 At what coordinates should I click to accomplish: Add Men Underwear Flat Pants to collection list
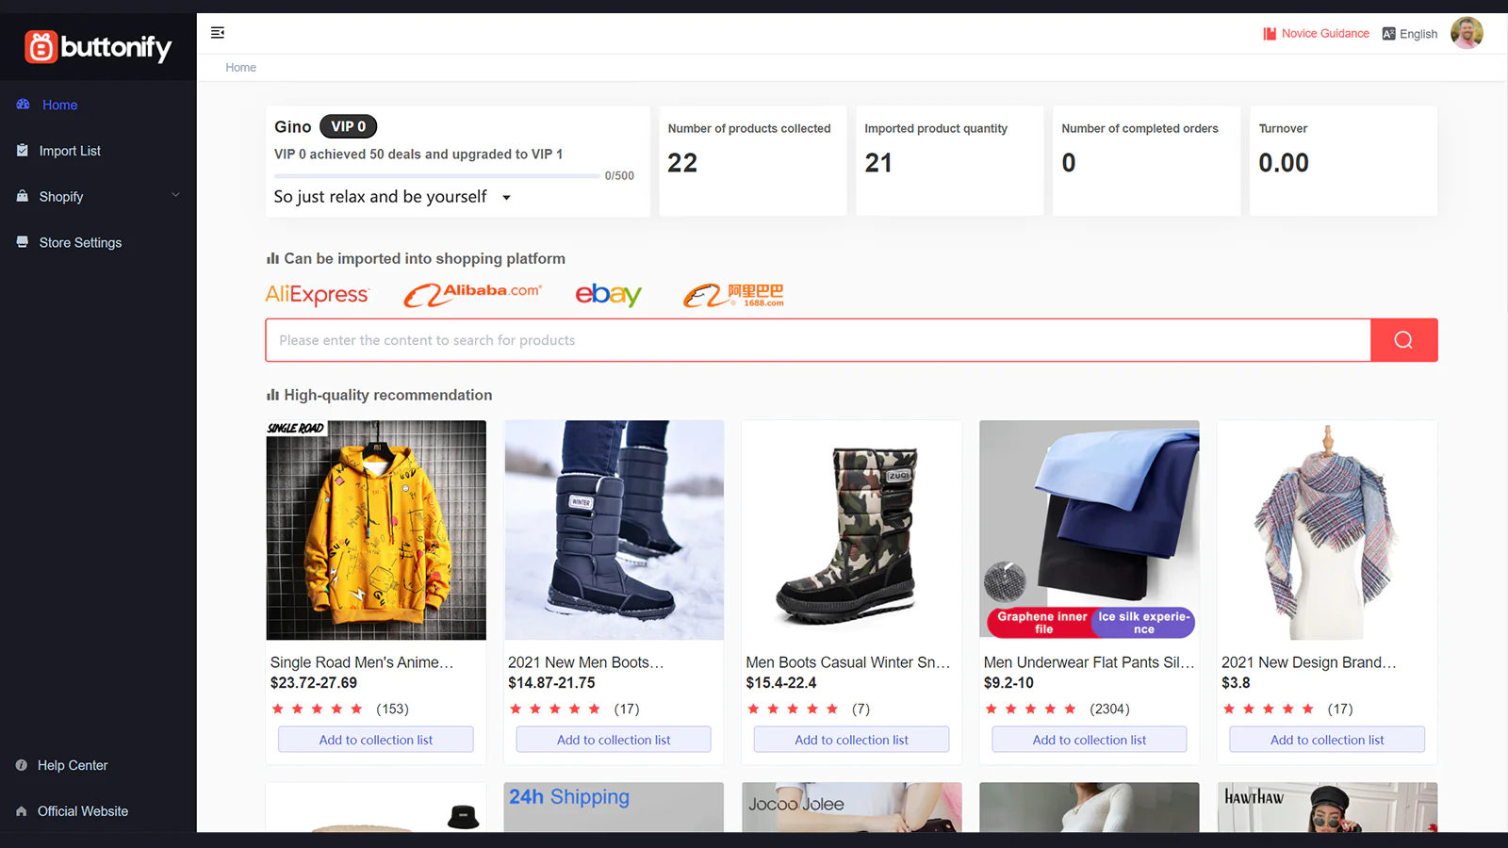[x=1090, y=740]
